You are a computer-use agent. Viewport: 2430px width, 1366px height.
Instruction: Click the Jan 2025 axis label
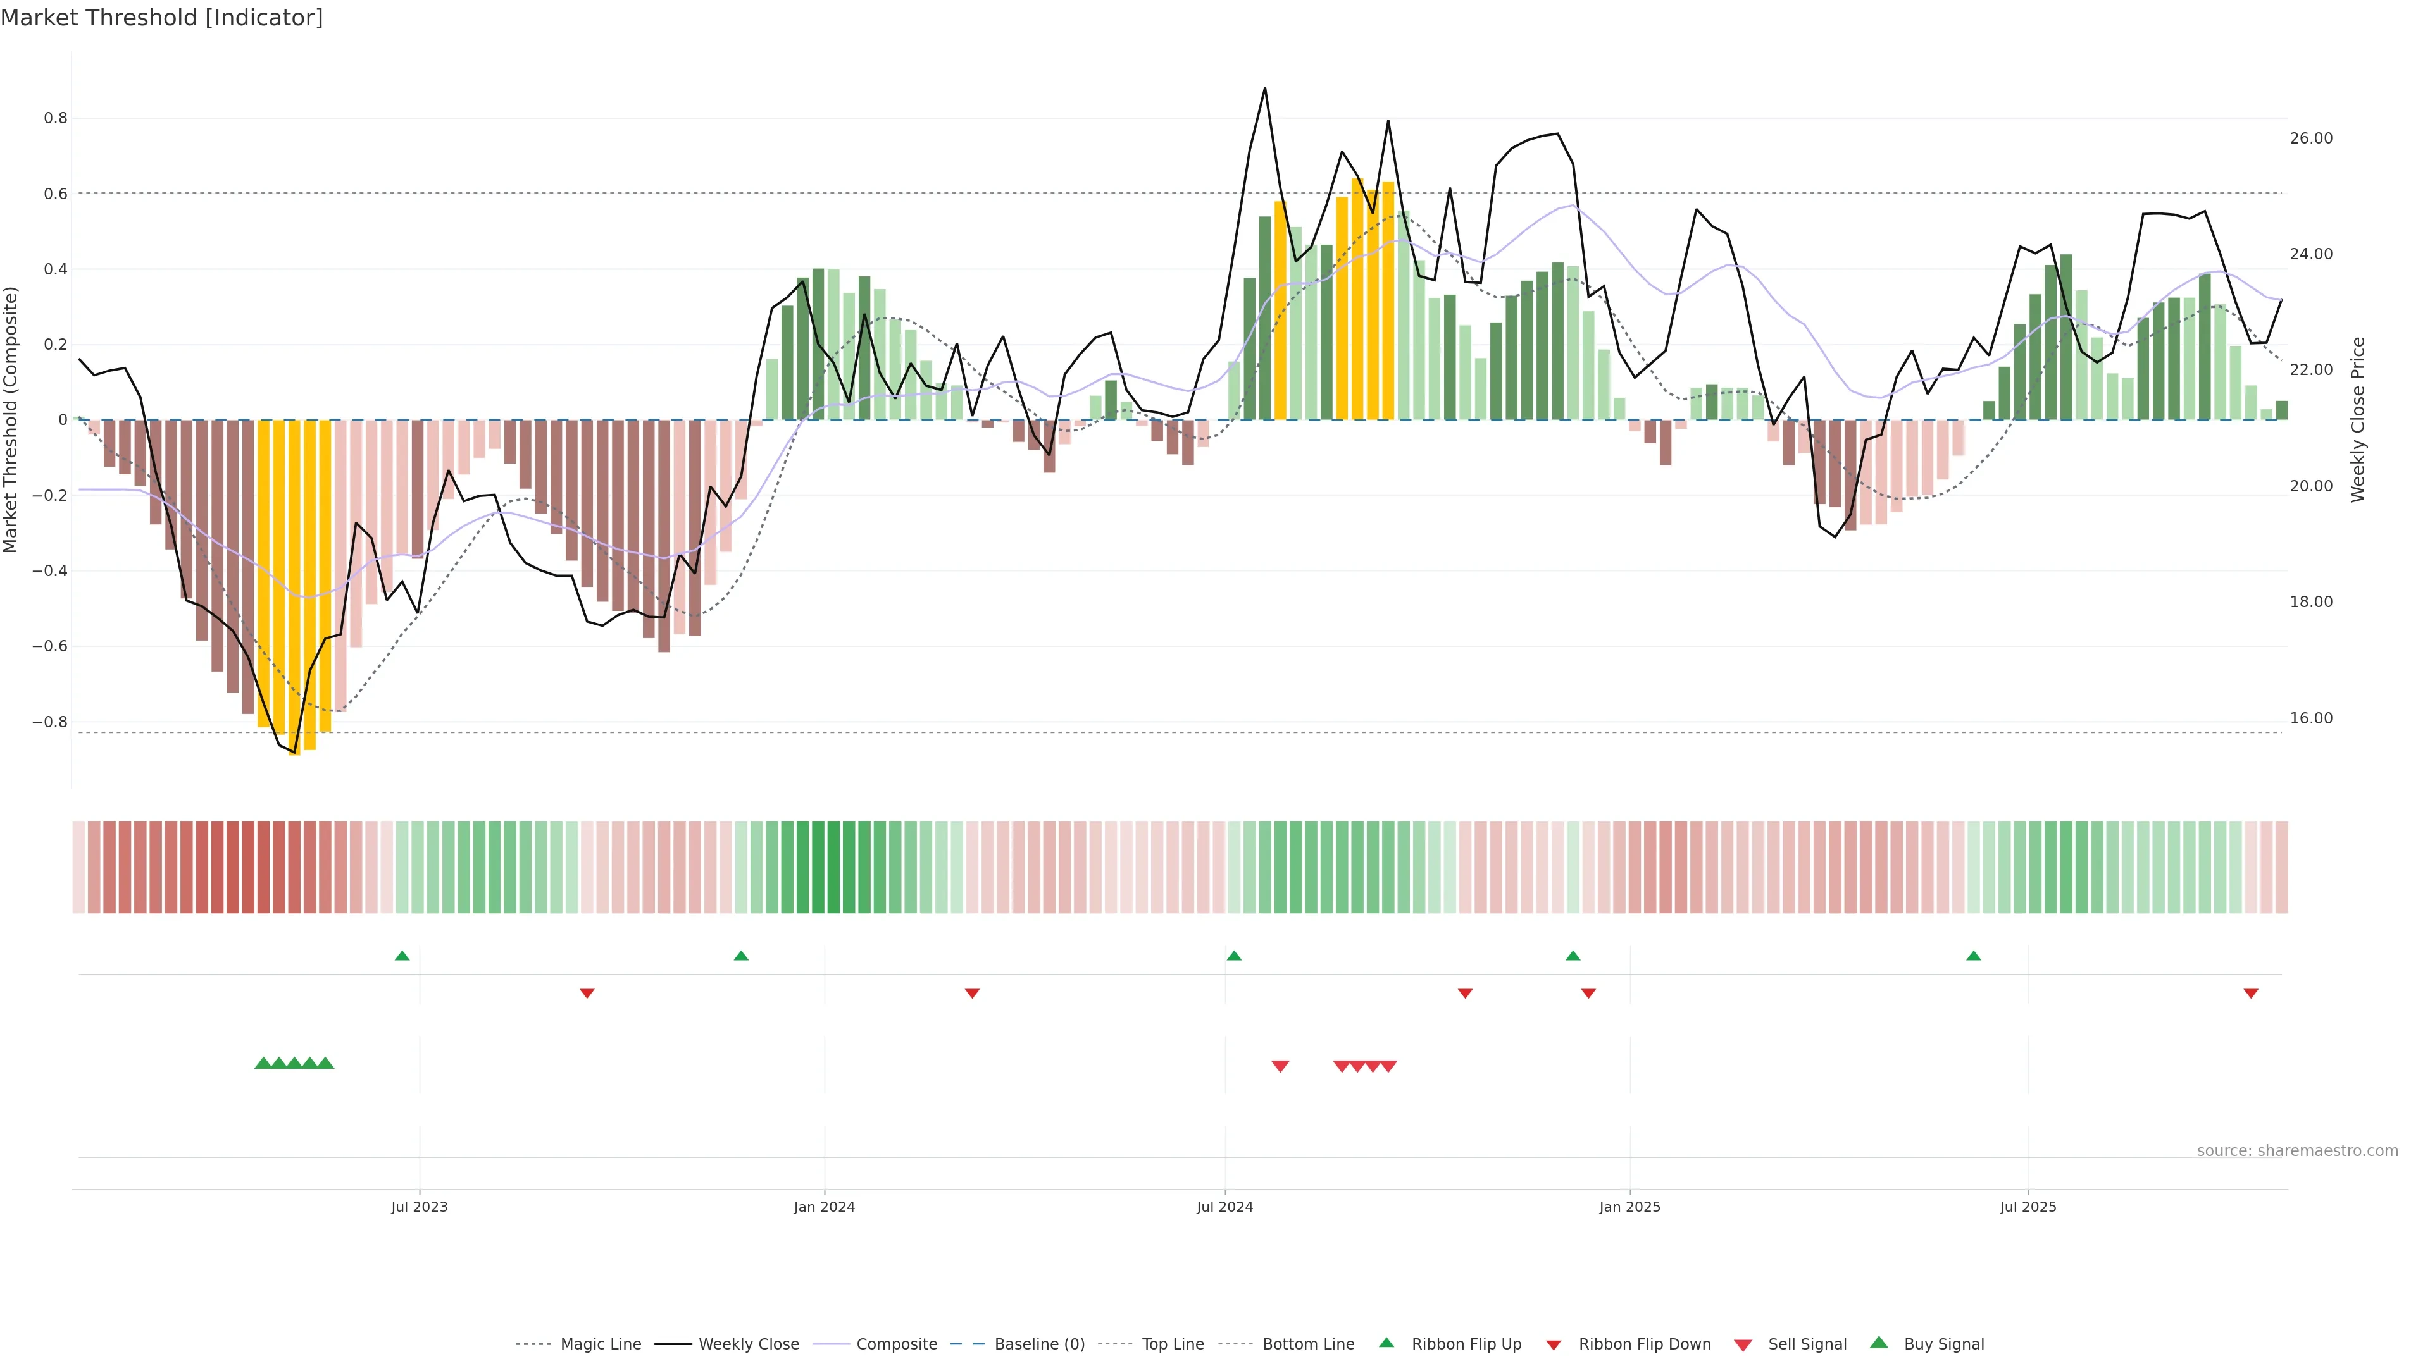point(1629,1207)
